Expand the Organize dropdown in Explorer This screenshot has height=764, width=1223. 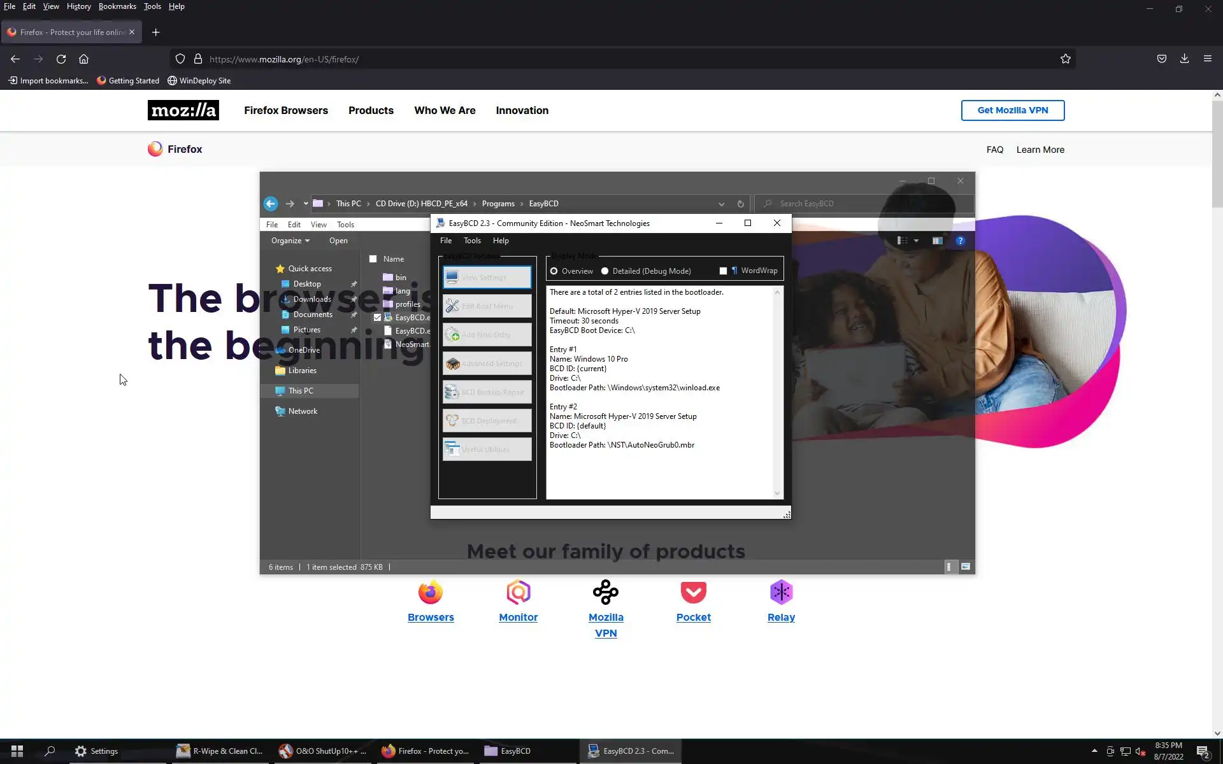[290, 241]
